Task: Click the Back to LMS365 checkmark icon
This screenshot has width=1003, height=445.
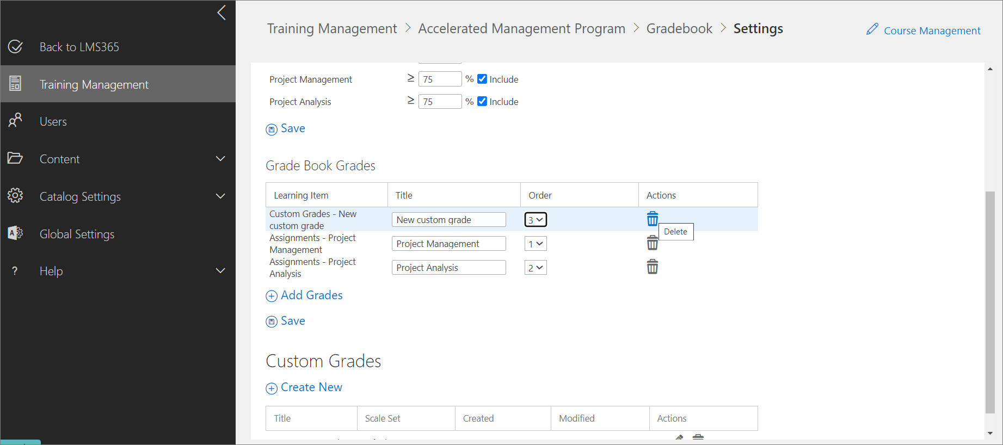Action: (x=15, y=47)
